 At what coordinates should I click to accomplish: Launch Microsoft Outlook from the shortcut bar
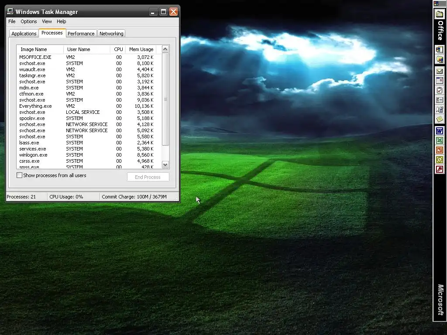(x=439, y=160)
